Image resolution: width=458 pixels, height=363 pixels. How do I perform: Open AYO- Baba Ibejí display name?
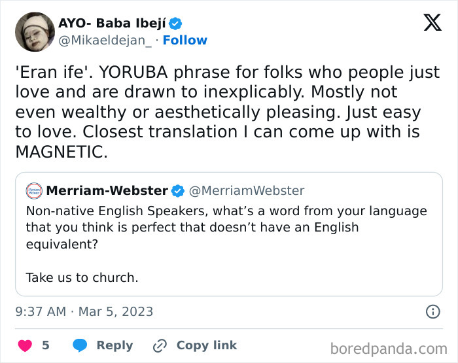coord(112,24)
